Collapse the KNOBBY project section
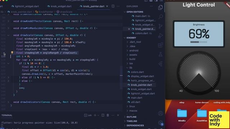This screenshot has width=230, height=129. [x=131, y=38]
